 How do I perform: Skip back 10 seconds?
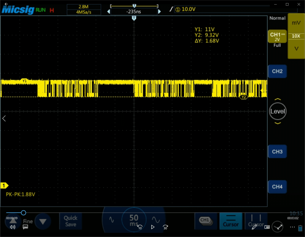(140, 227)
